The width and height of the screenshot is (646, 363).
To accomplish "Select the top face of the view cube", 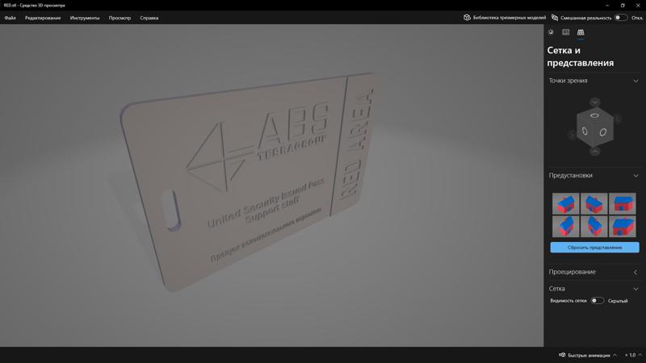I will pyautogui.click(x=594, y=115).
